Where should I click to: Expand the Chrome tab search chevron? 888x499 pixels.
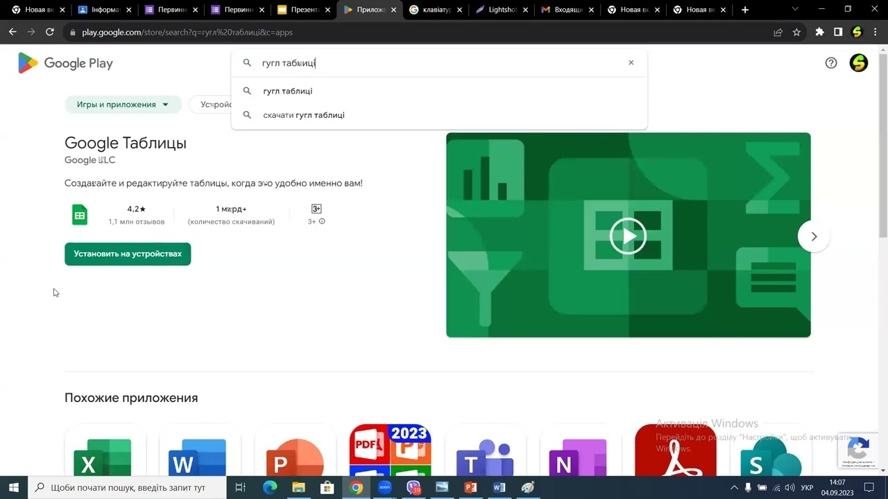pyautogui.click(x=795, y=10)
